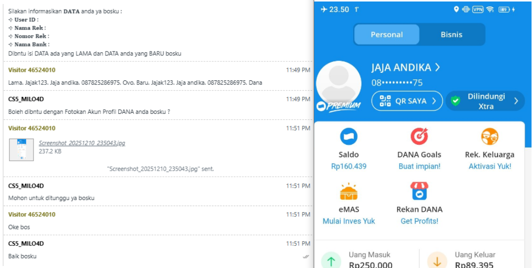
Task: Open the sent screenshot thumbnail in chat
Action: point(21,149)
